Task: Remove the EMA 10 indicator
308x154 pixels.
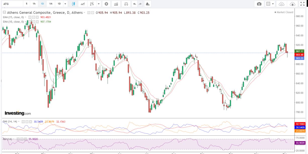Action: click(37, 22)
